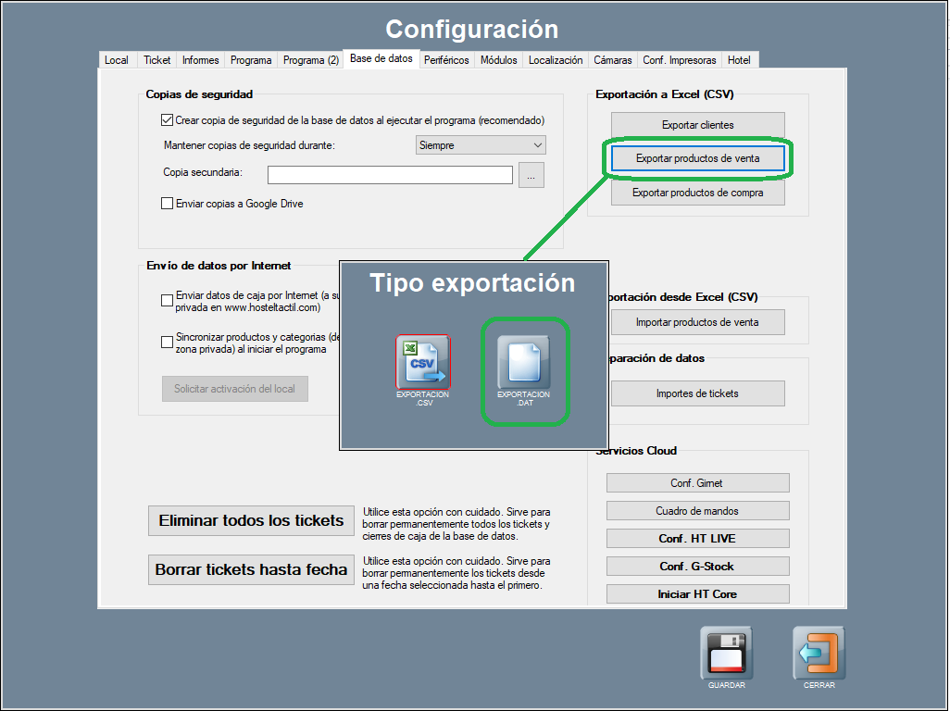Screen dimensions: 950x711
Task: Check Sincronizar productos y categorias option
Action: coord(168,343)
